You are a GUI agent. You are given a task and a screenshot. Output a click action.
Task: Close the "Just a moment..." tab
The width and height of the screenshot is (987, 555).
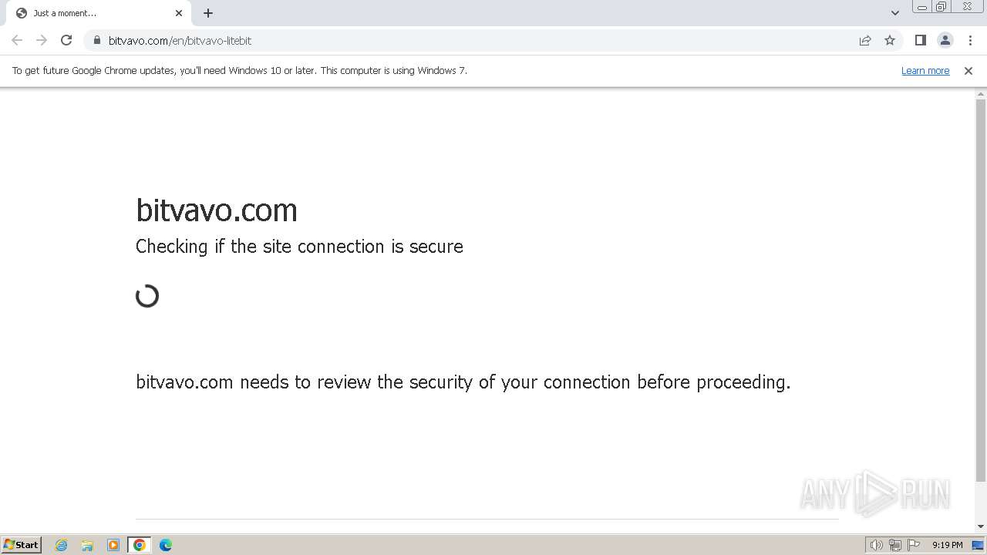pos(179,13)
